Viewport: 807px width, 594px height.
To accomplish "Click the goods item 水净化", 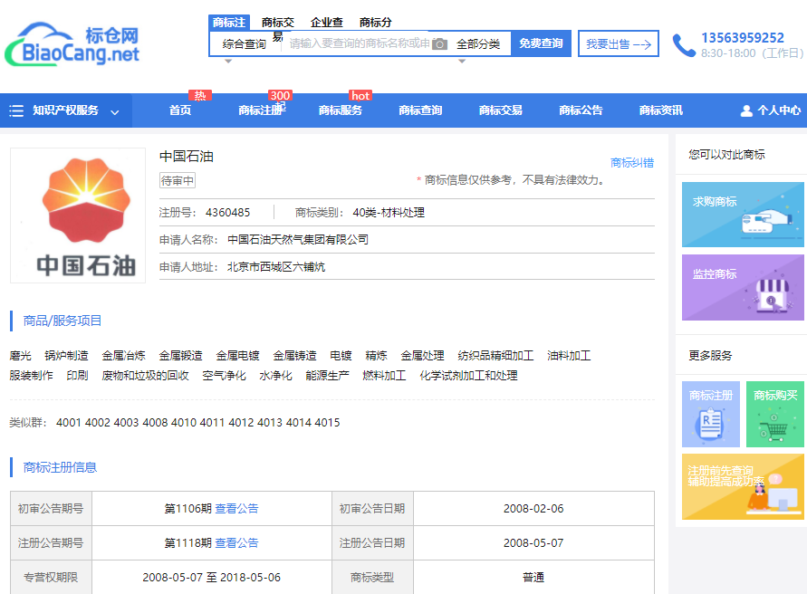I will (275, 376).
